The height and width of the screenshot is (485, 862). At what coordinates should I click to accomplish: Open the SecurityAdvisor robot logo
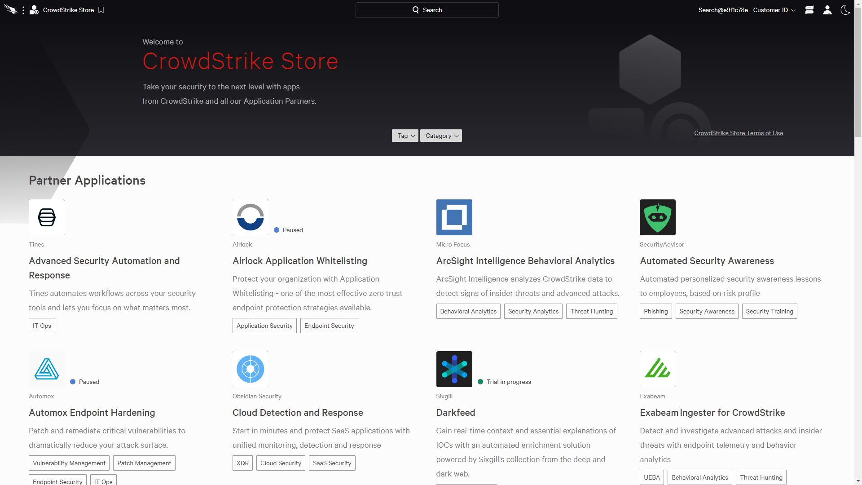pyautogui.click(x=657, y=217)
